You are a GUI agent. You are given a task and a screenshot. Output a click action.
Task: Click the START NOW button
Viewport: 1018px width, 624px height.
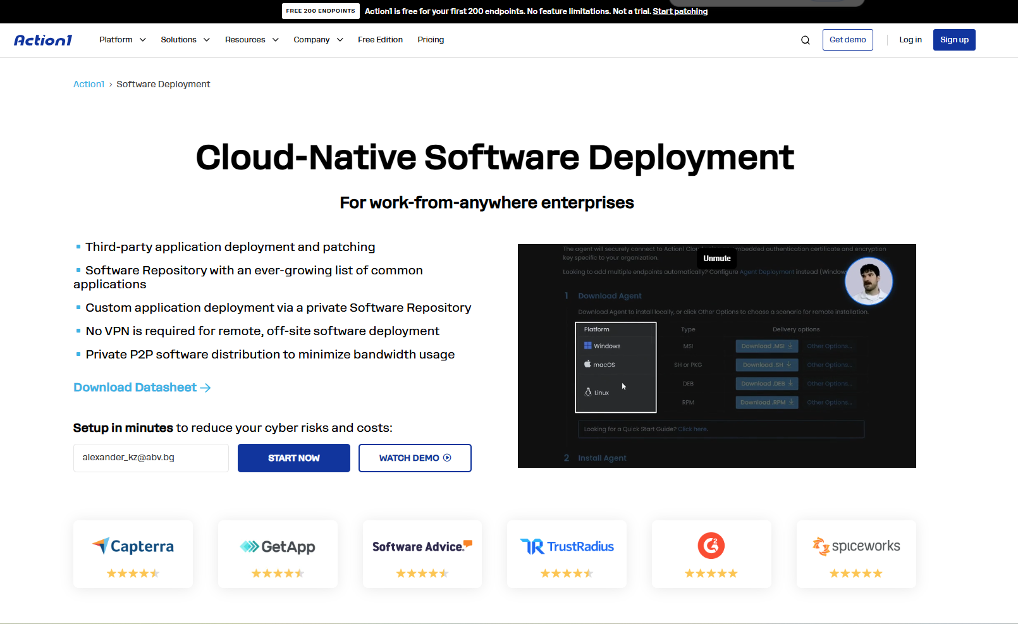(x=294, y=458)
